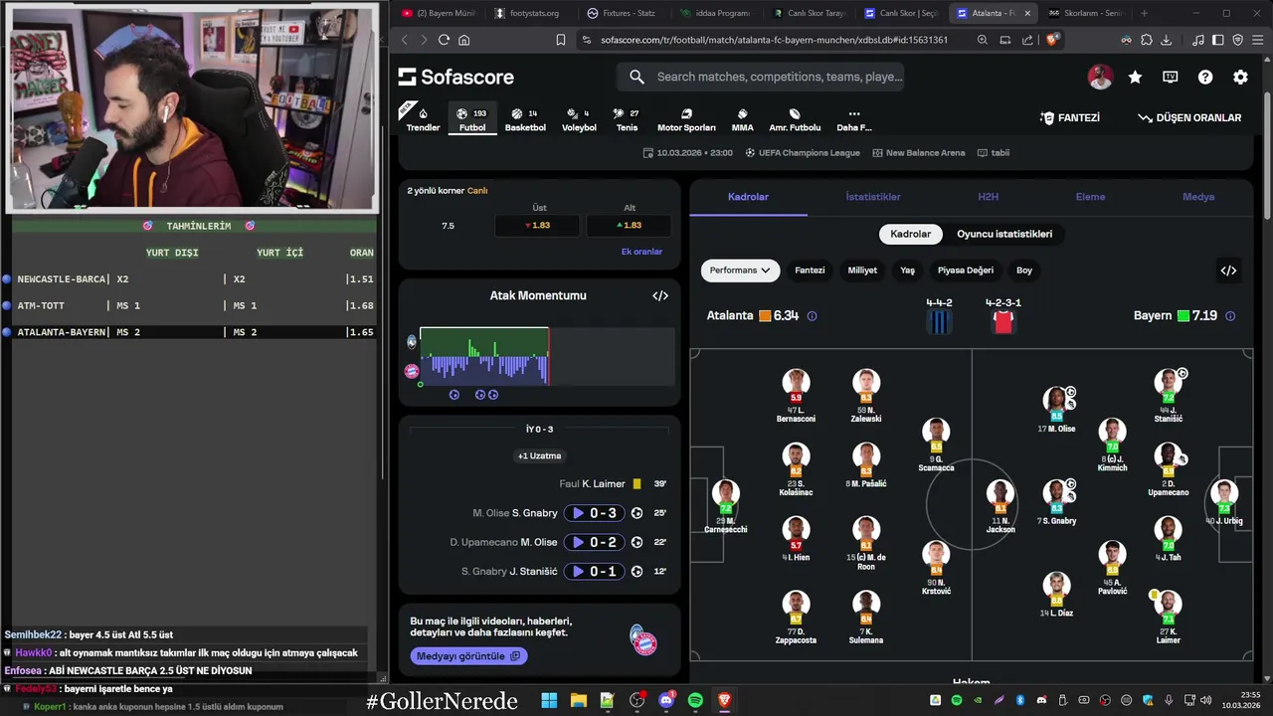Image resolution: width=1273 pixels, height=716 pixels.
Task: Click info icon next to Bayern rating
Action: (x=1230, y=316)
